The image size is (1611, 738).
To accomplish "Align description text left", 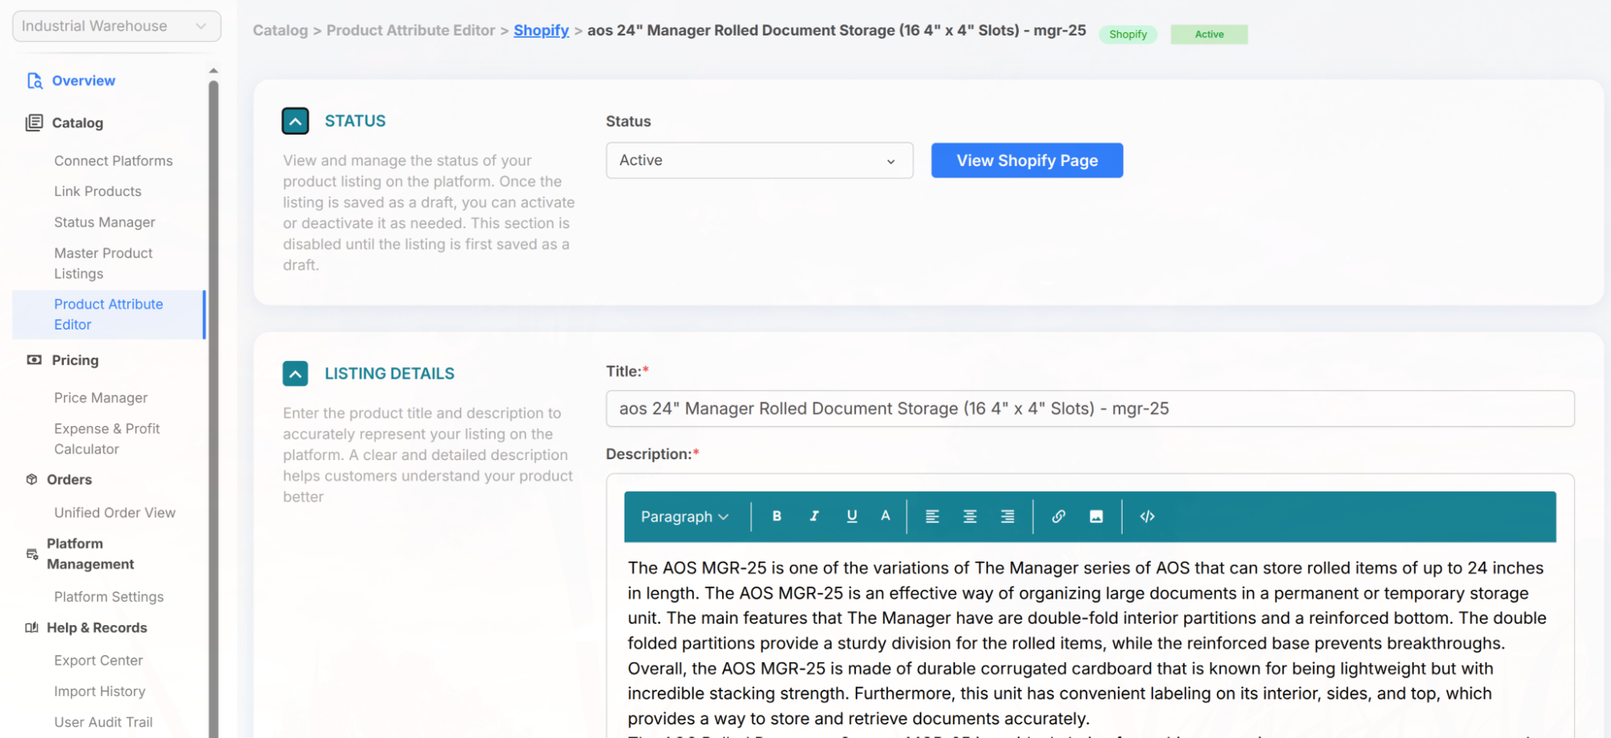I will (x=932, y=516).
